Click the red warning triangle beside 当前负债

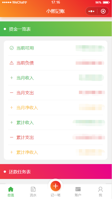(12, 63)
